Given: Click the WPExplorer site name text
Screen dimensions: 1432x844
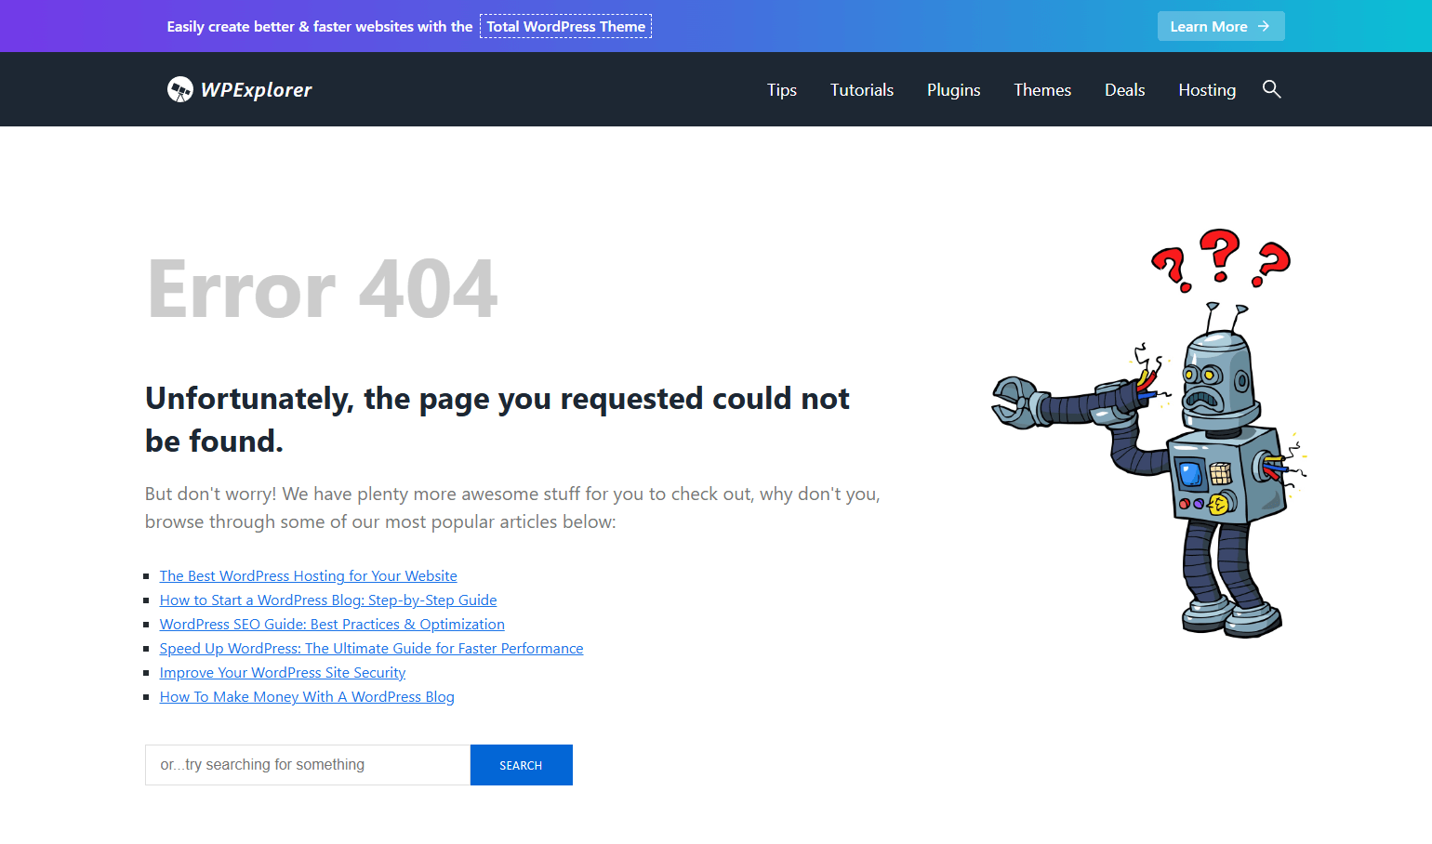Looking at the screenshot, I should pyautogui.click(x=257, y=90).
